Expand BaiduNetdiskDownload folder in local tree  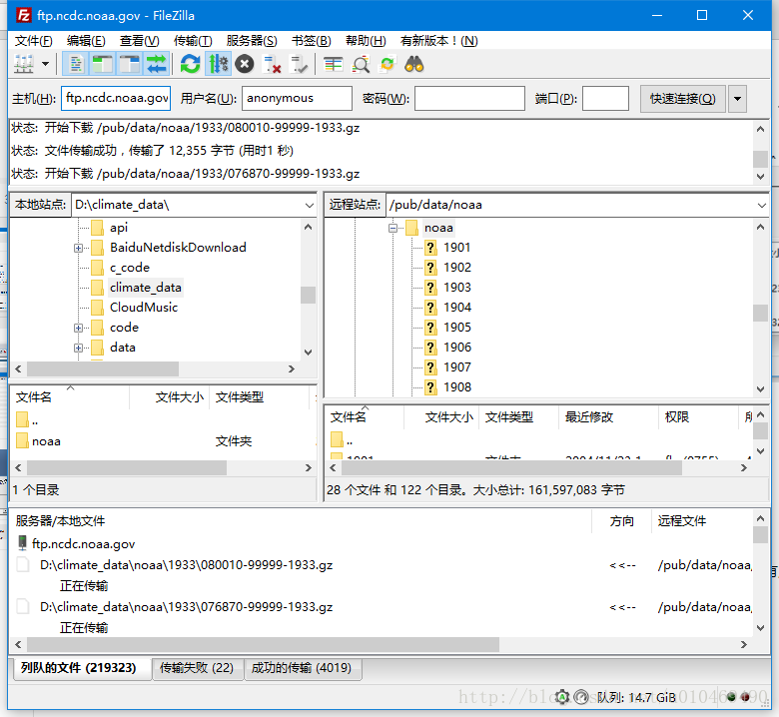point(79,248)
